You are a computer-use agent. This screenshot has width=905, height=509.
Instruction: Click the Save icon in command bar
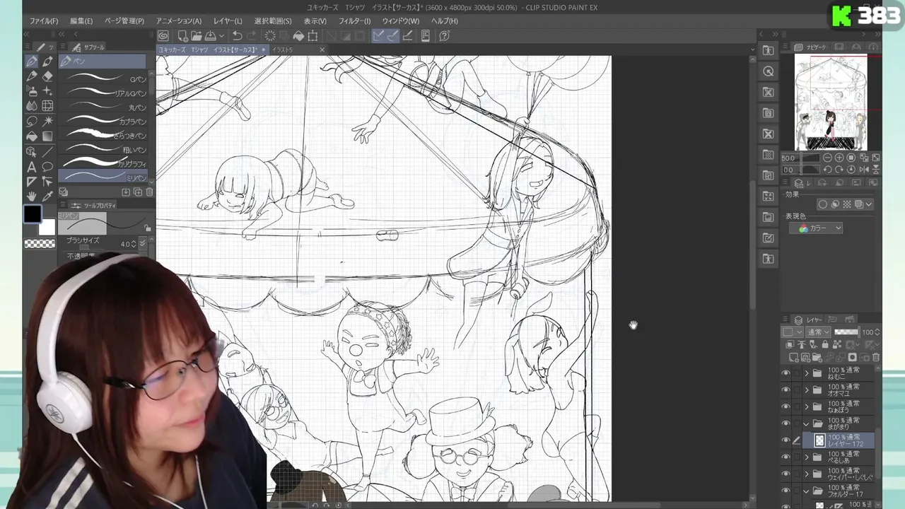tap(211, 36)
